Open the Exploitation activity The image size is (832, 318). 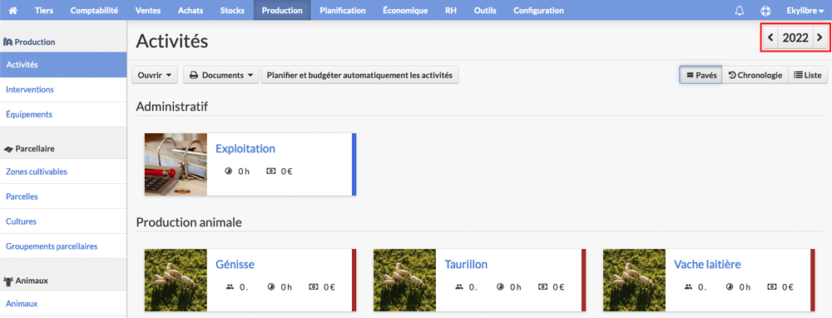pyautogui.click(x=245, y=149)
